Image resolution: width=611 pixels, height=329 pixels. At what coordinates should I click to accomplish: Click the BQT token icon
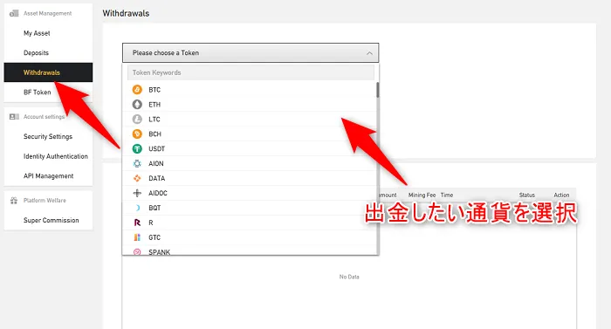click(x=137, y=208)
